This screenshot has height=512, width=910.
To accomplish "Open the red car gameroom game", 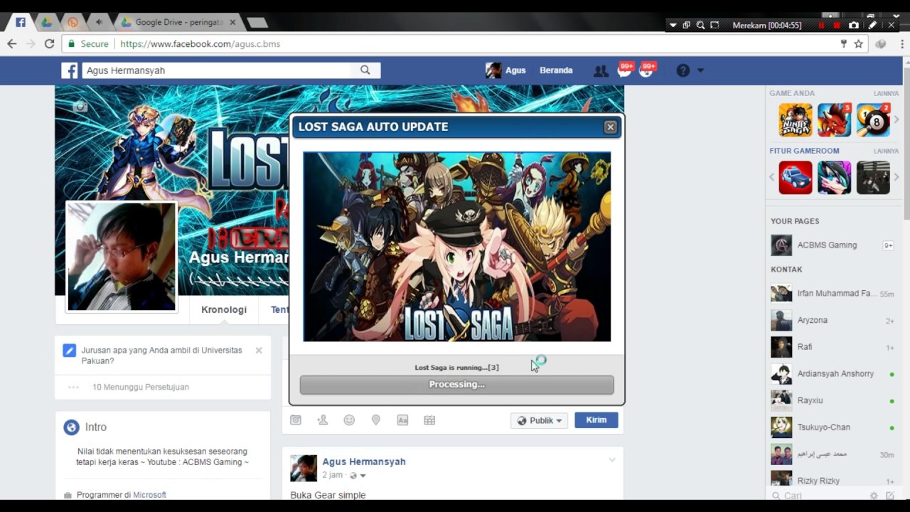I will coord(795,177).
